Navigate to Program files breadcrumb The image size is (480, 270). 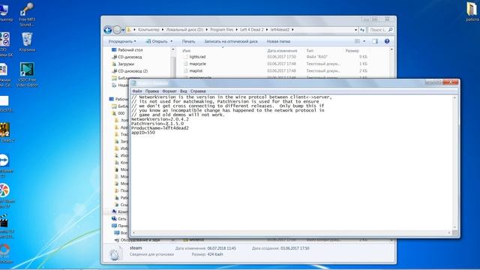pyautogui.click(x=222, y=30)
